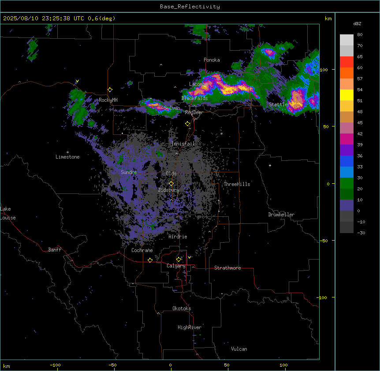The width and height of the screenshot is (380, 371).
Task: Click the Sundre city label
Action: point(129,172)
